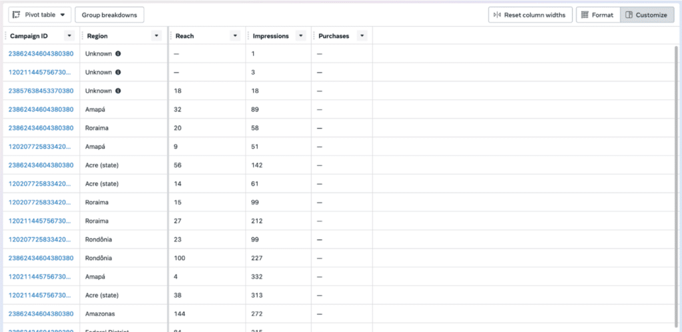
Task: Click info icon in second Unknown row
Action: pos(118,72)
